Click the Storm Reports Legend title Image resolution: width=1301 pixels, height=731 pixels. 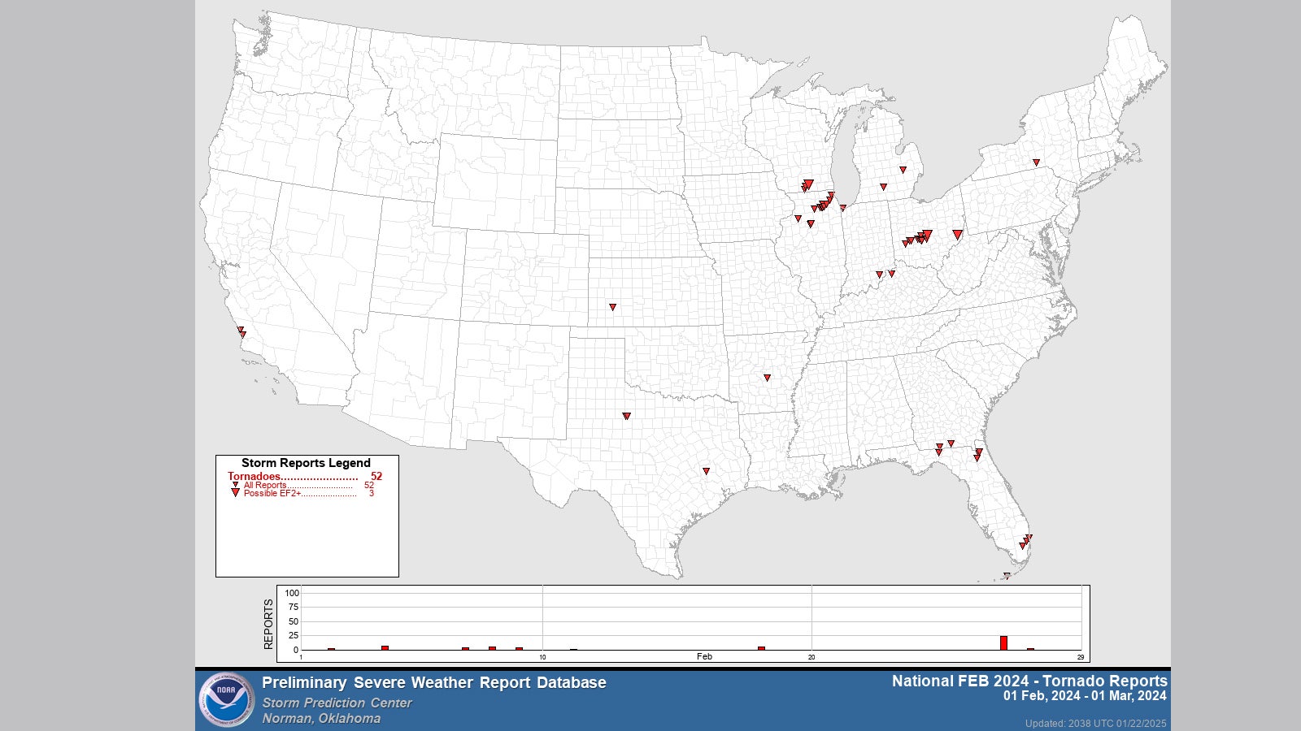pyautogui.click(x=307, y=461)
